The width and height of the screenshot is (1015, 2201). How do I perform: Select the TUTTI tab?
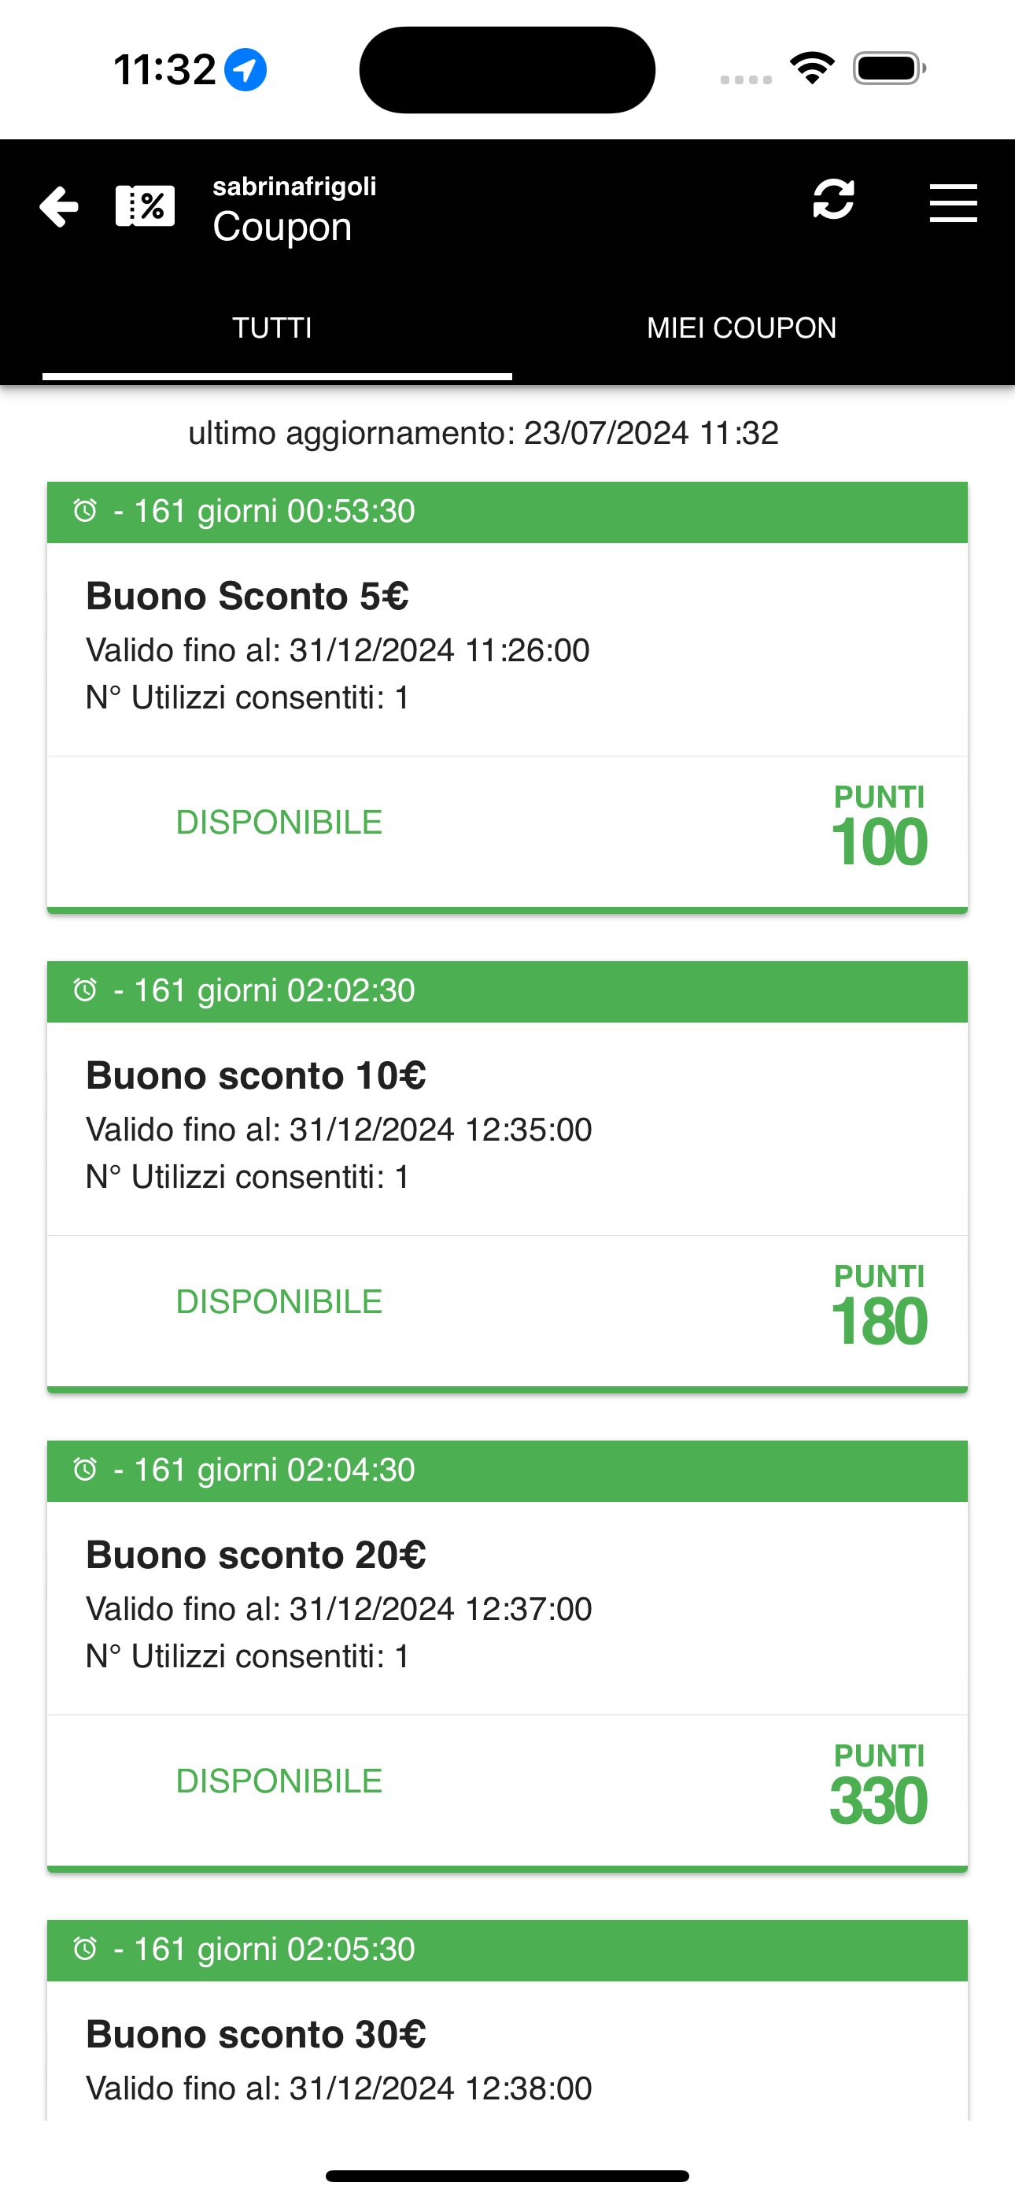(272, 328)
